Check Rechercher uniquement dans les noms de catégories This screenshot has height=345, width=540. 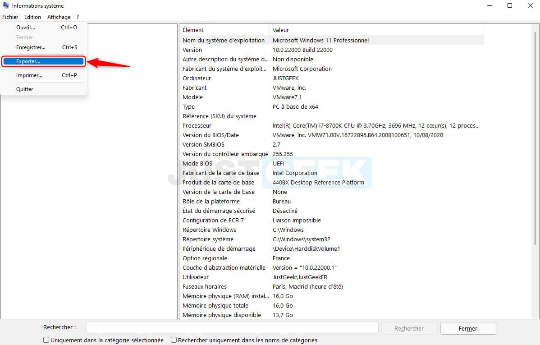click(244, 340)
